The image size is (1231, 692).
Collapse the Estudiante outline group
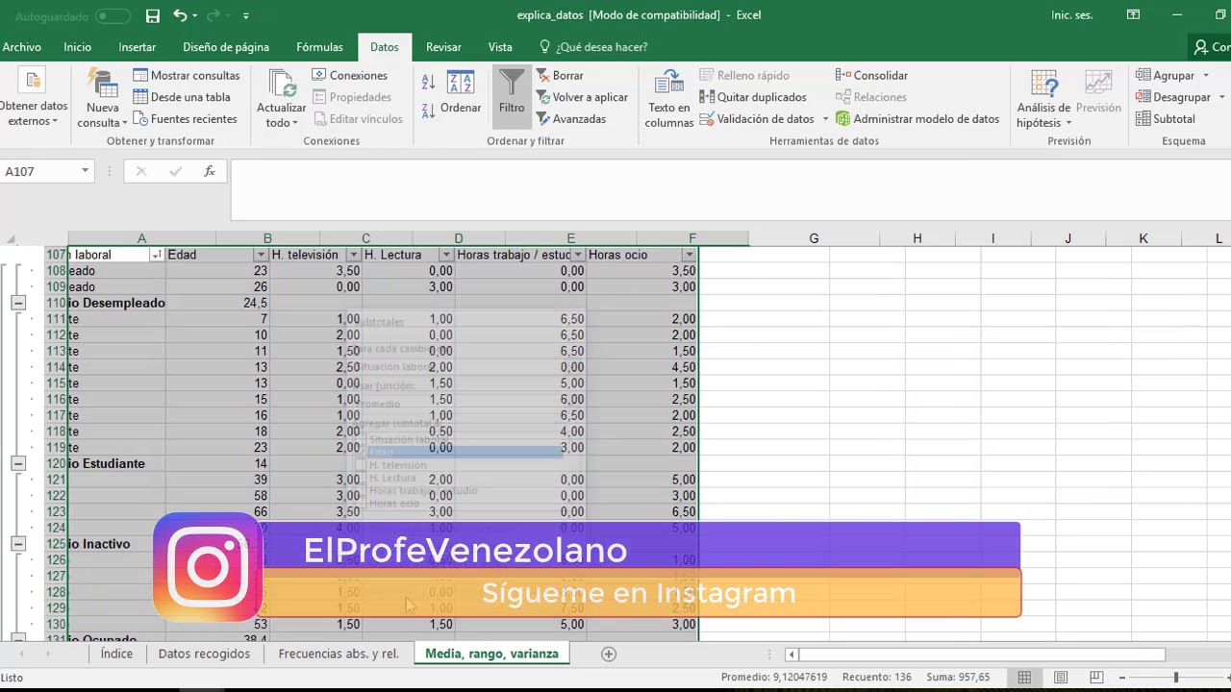pos(17,463)
